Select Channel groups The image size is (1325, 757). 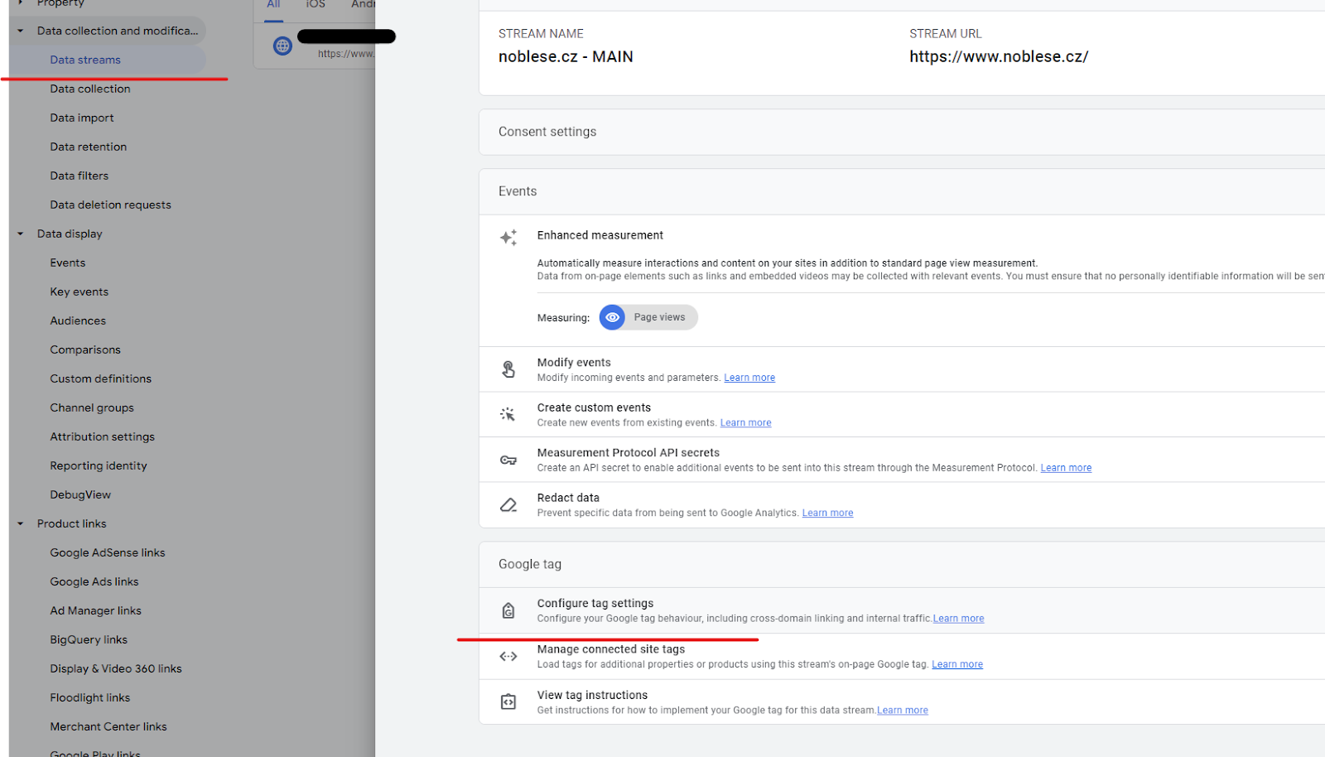(x=92, y=407)
